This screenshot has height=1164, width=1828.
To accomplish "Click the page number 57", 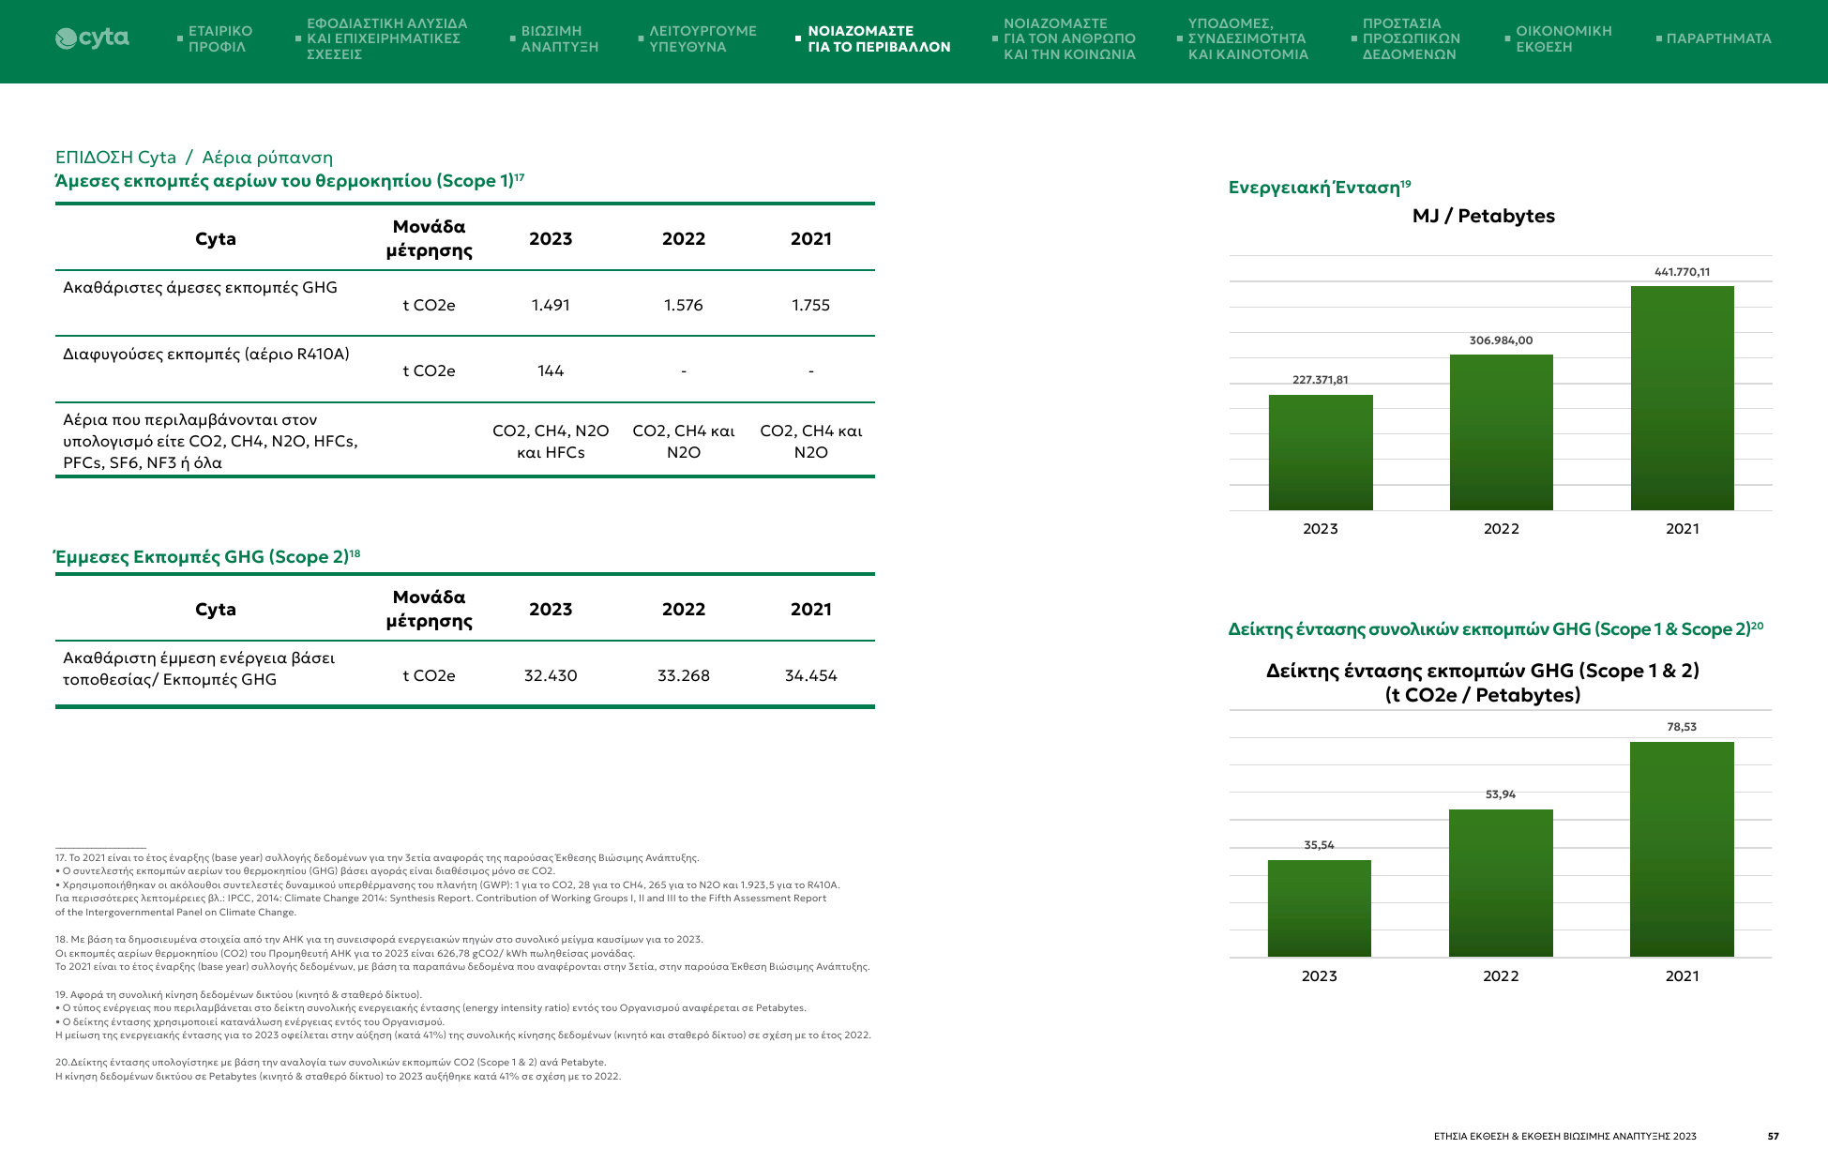I will point(1773,1136).
